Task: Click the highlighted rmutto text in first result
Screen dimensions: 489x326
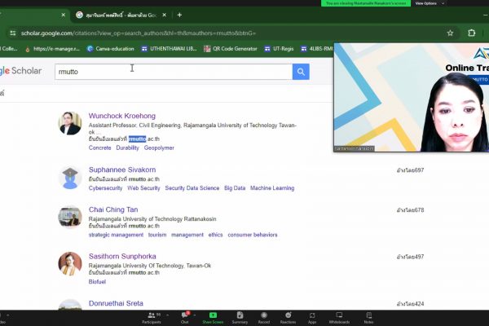Action: point(137,139)
